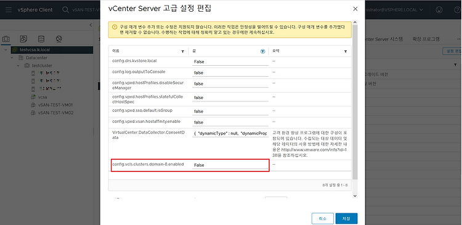Click config.vpxd.hostProfiles.disableSecureManager name
This screenshot has width=462, height=225.
148,85
